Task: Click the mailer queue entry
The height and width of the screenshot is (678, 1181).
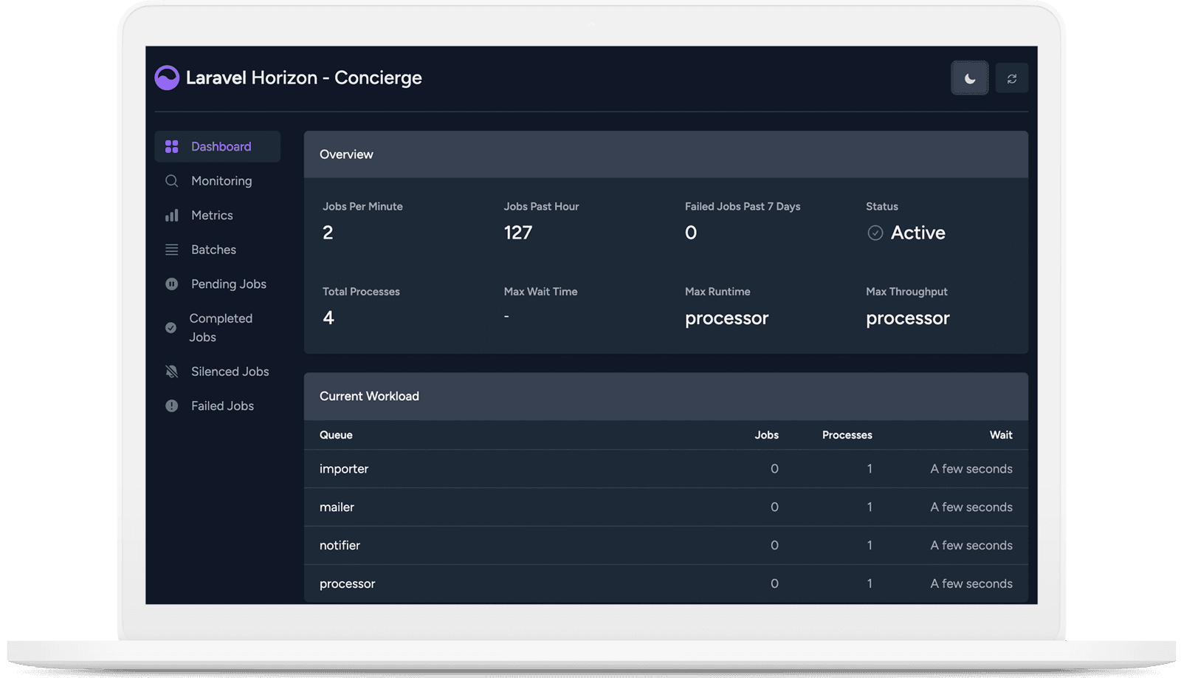Action: (337, 507)
